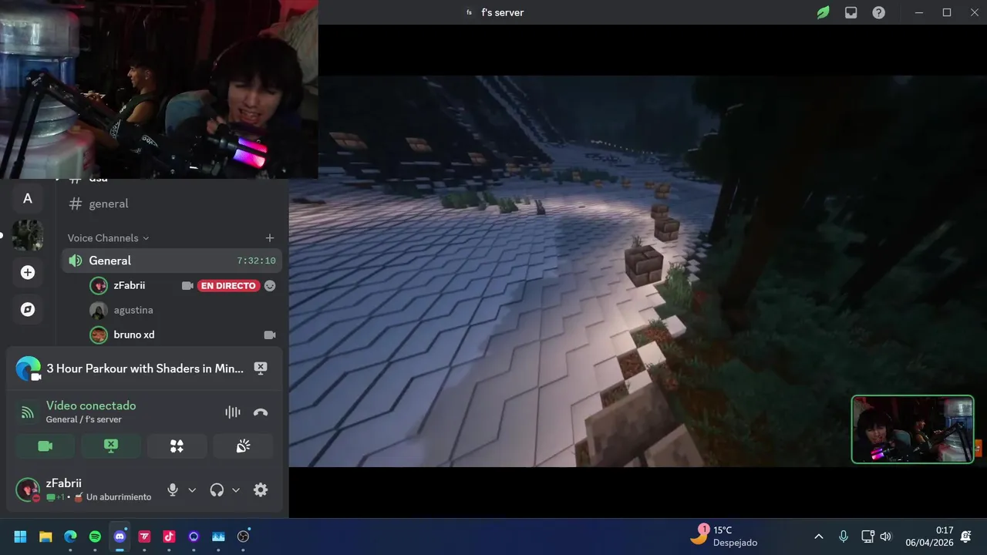Click camera icon beside bruno xd
987x555 pixels.
pos(269,335)
